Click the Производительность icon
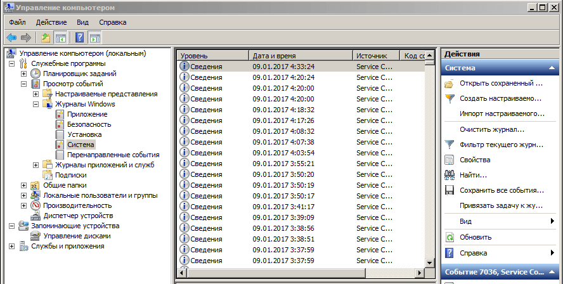The height and width of the screenshot is (284, 563). (36, 206)
